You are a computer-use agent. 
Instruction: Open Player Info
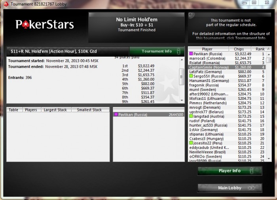point(230,171)
